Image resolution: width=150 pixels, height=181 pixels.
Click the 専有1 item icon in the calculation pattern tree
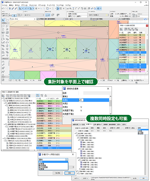[81, 142]
